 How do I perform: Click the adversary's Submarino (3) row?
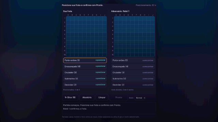click(133, 79)
